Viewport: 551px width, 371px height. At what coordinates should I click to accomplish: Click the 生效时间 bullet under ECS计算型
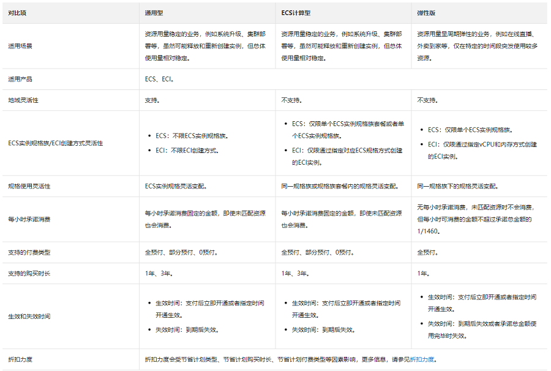346,309
